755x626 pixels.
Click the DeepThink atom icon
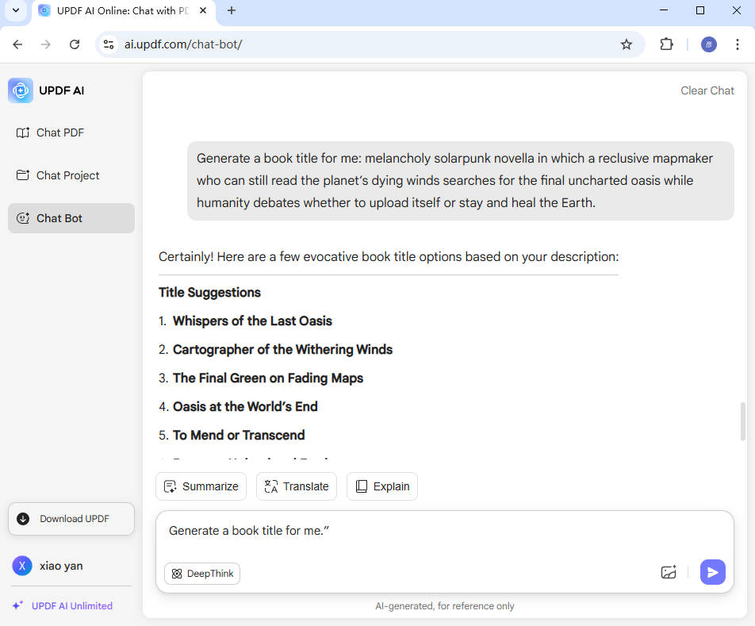[x=177, y=574]
